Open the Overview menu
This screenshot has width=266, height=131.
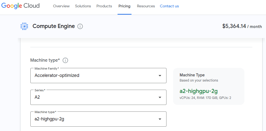point(61,6)
